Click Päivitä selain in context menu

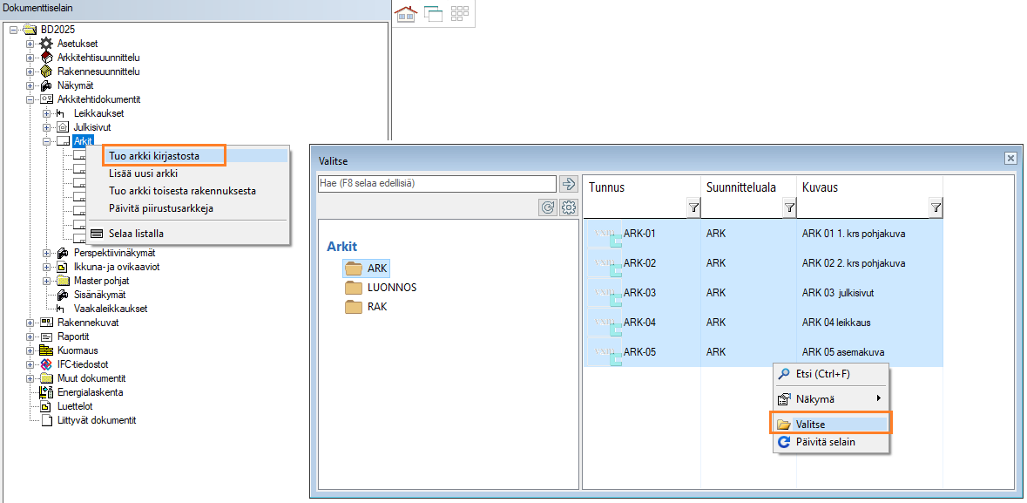(x=825, y=442)
